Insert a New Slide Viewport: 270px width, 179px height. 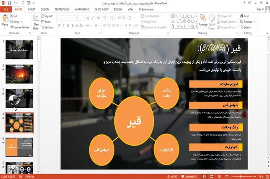(36, 22)
